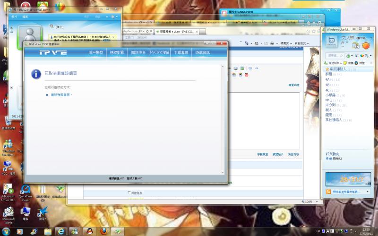The height and width of the screenshot is (236, 378).
Task: Click the orange RSS feed icon in Messenger
Action: pos(328,192)
